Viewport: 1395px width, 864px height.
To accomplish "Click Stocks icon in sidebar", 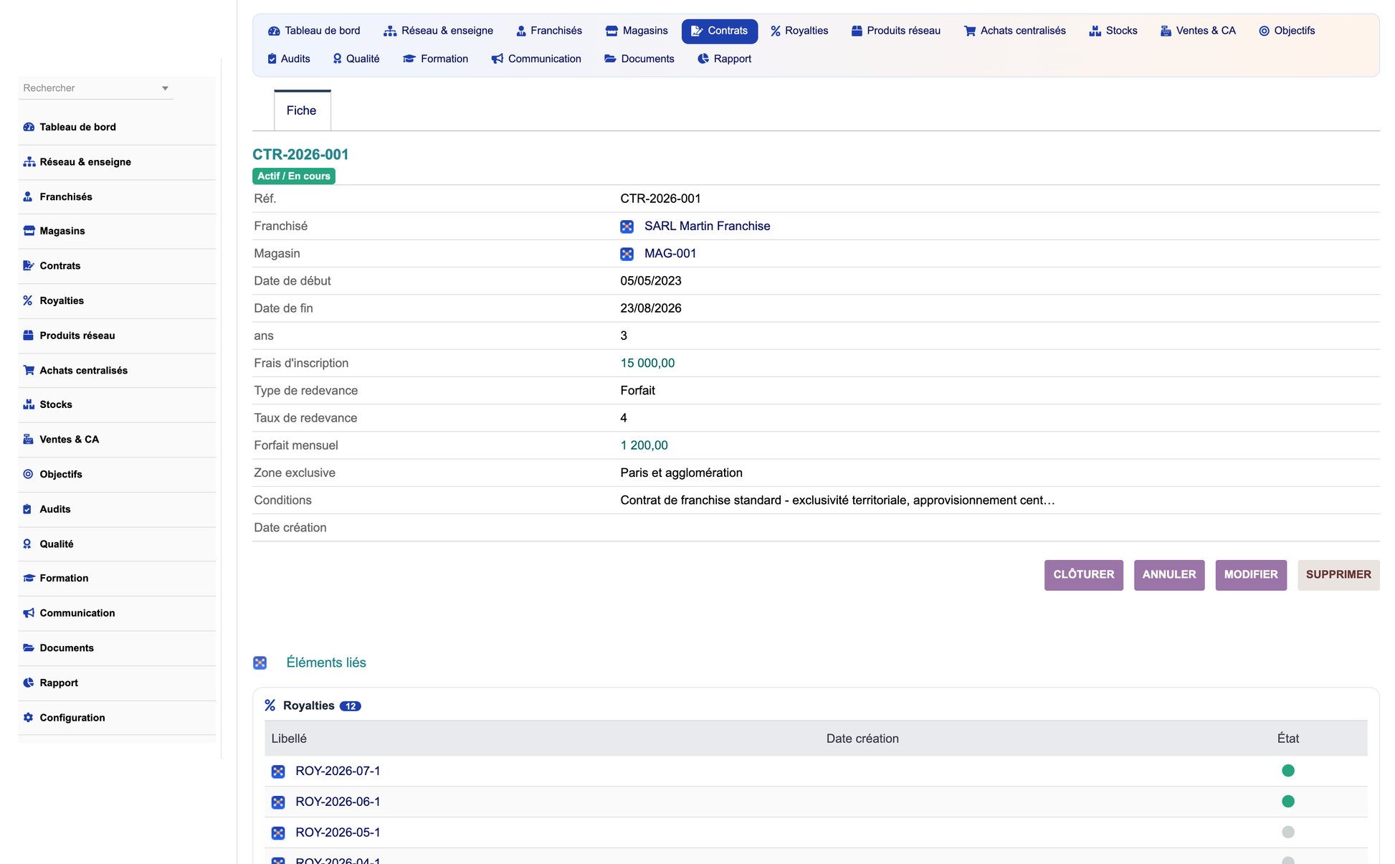I will 29,404.
